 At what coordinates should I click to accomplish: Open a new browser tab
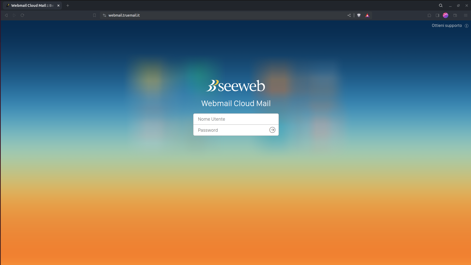(x=68, y=6)
